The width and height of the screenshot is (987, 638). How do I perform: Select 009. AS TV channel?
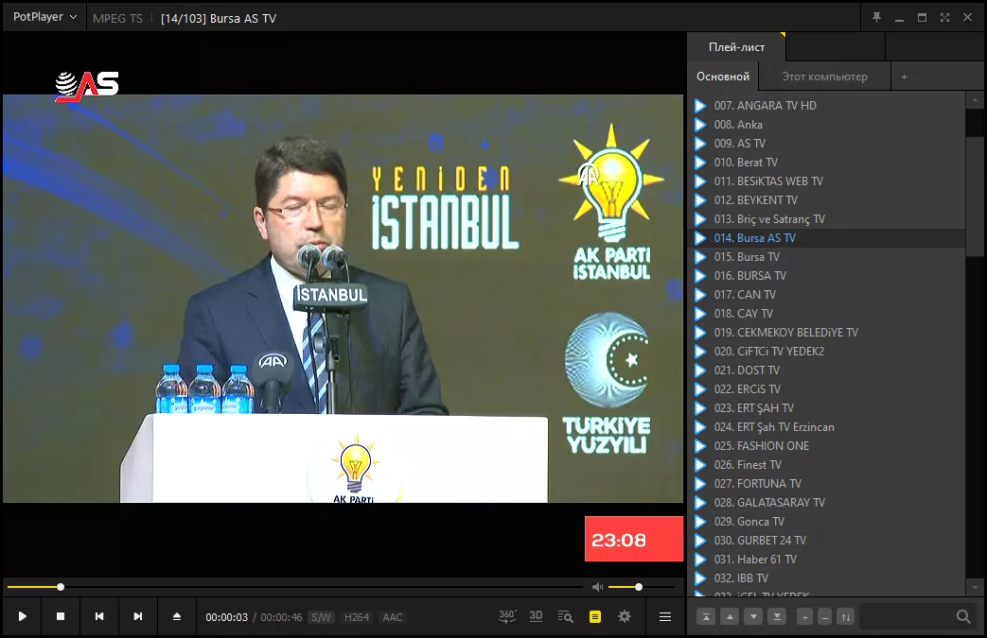pos(828,144)
